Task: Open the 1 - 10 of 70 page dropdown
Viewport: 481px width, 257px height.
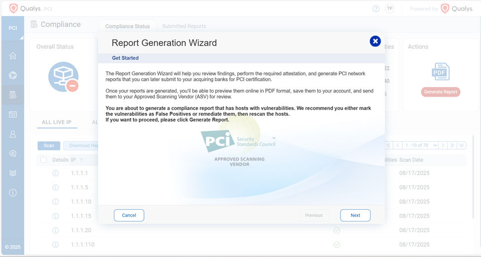Action: coord(420,145)
